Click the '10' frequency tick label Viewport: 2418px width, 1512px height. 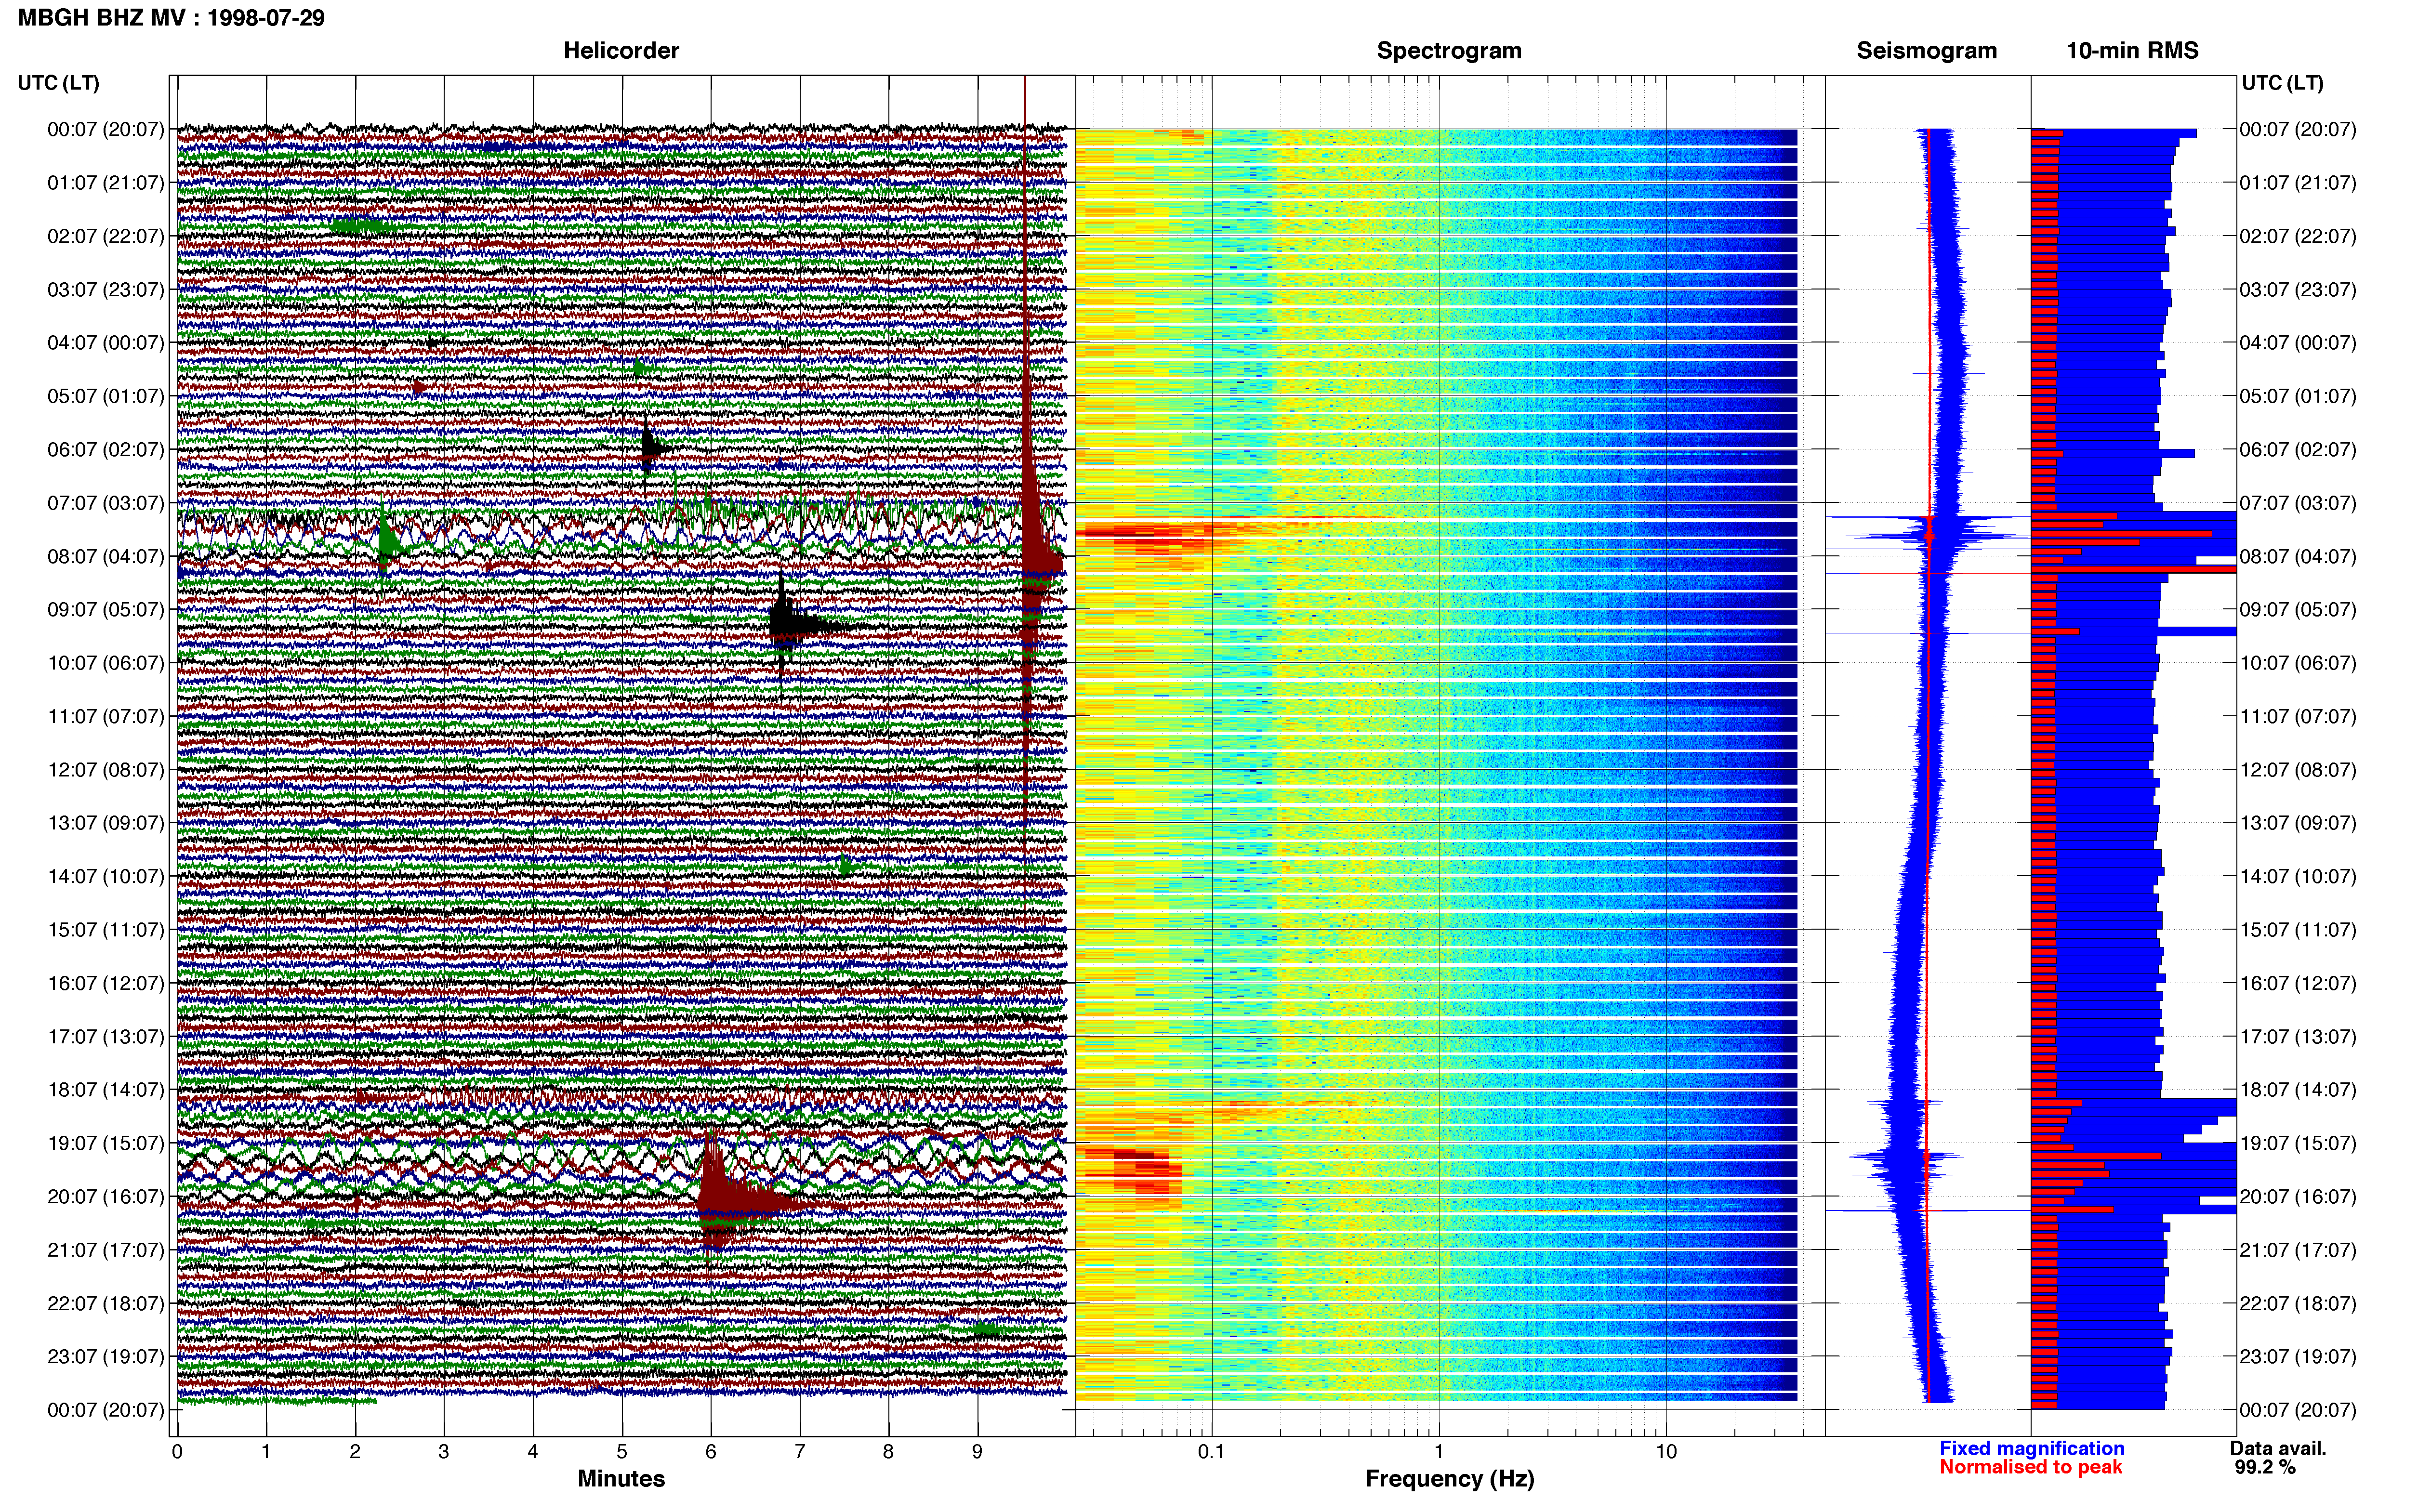(1666, 1452)
